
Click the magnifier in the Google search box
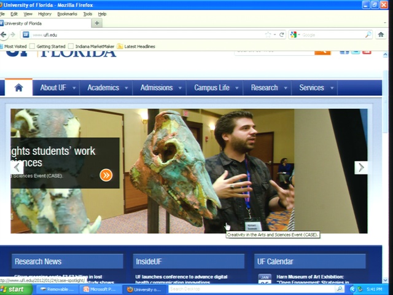click(368, 34)
